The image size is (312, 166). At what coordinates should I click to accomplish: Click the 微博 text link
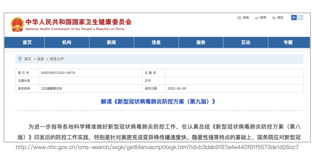263,18
